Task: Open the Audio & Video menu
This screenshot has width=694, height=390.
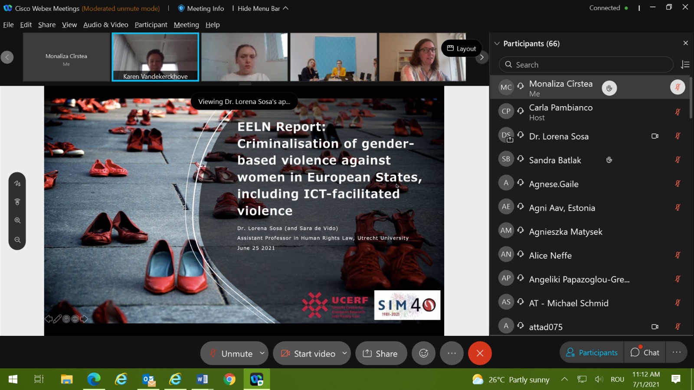Action: [105, 25]
